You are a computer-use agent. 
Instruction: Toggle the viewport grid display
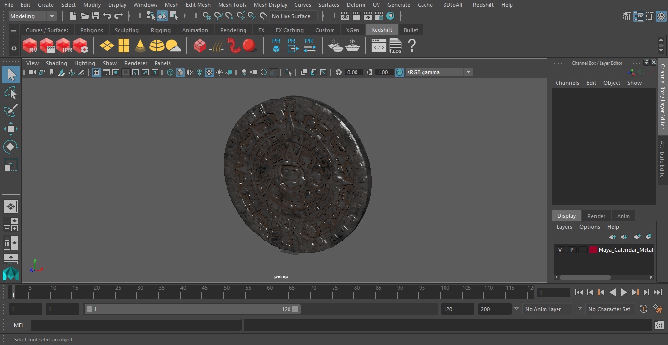point(96,72)
